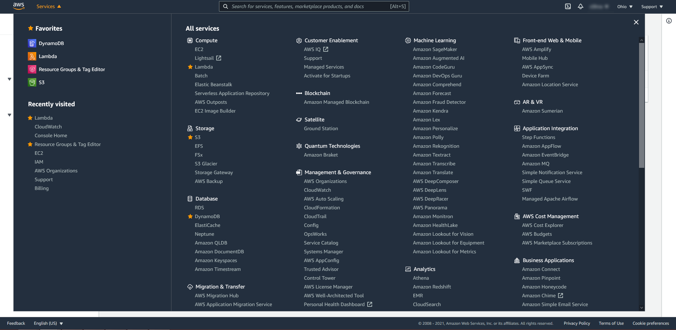Image resolution: width=676 pixels, height=330 pixels.
Task: Click Lambda icon in Favorites
Action: click(x=32, y=56)
